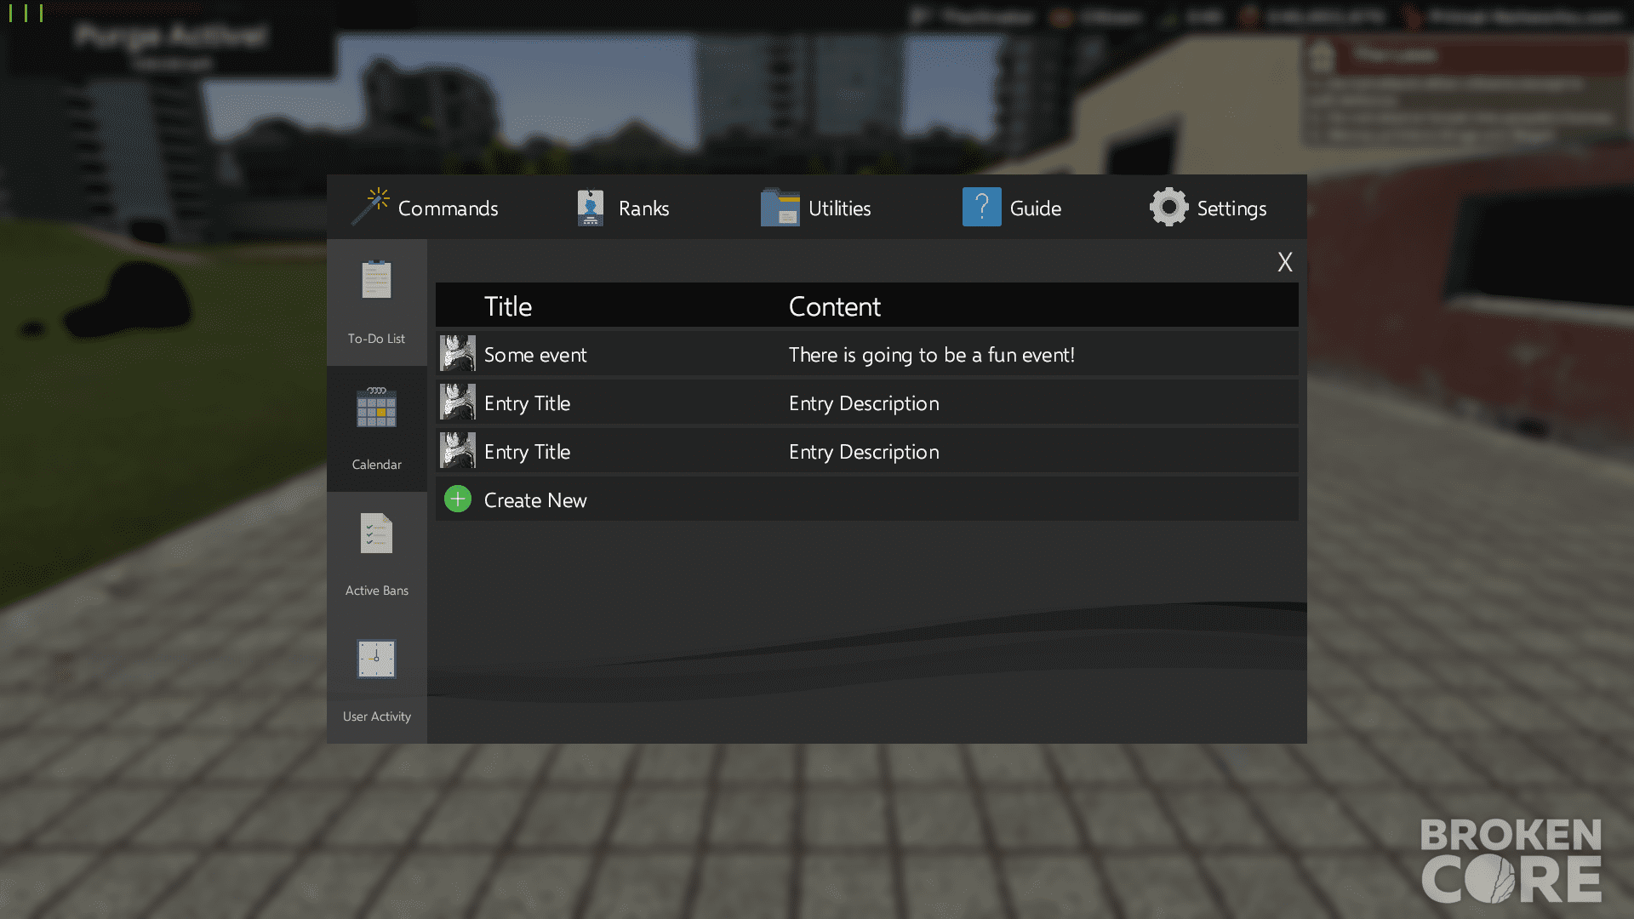Open the Active Bans checklist icon

click(x=376, y=533)
